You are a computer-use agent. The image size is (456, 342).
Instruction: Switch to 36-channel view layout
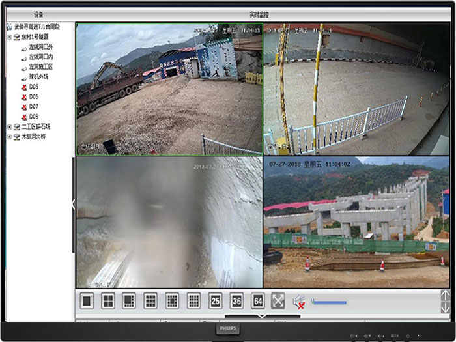tap(236, 301)
